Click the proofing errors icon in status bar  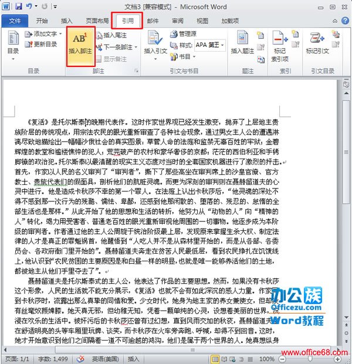[x=80, y=359]
